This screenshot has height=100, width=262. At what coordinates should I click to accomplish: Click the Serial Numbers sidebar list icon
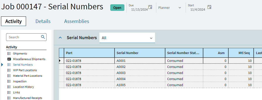click(x=9, y=65)
